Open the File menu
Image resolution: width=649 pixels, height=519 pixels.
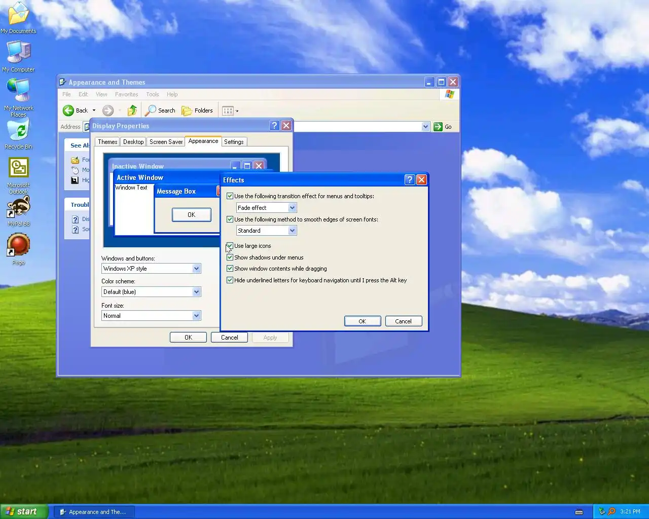[66, 94]
